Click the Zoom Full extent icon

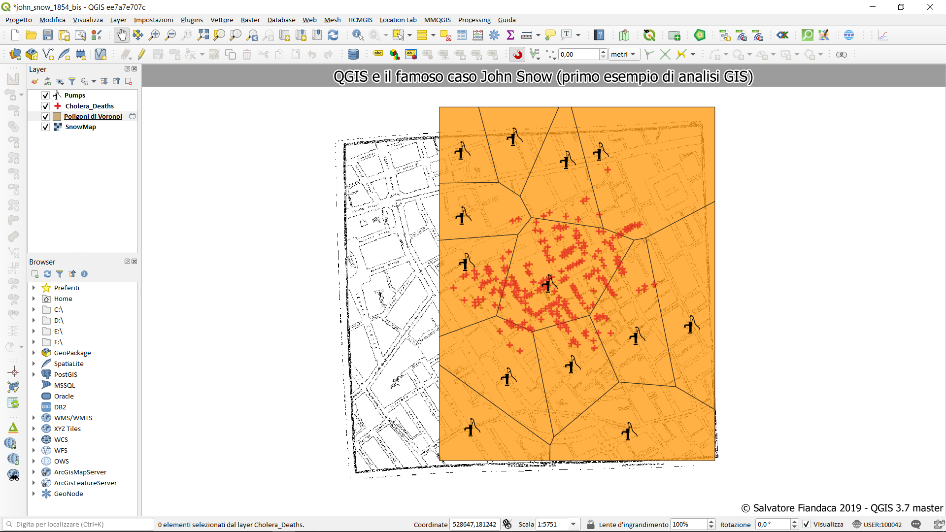point(203,35)
